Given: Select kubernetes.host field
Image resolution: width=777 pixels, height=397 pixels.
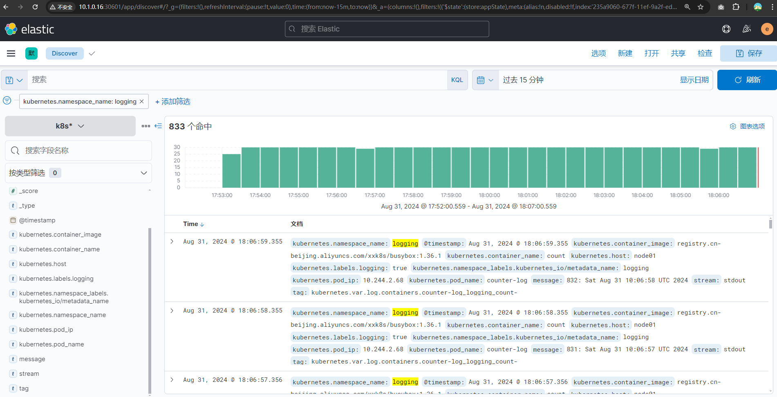Looking at the screenshot, I should [x=43, y=264].
